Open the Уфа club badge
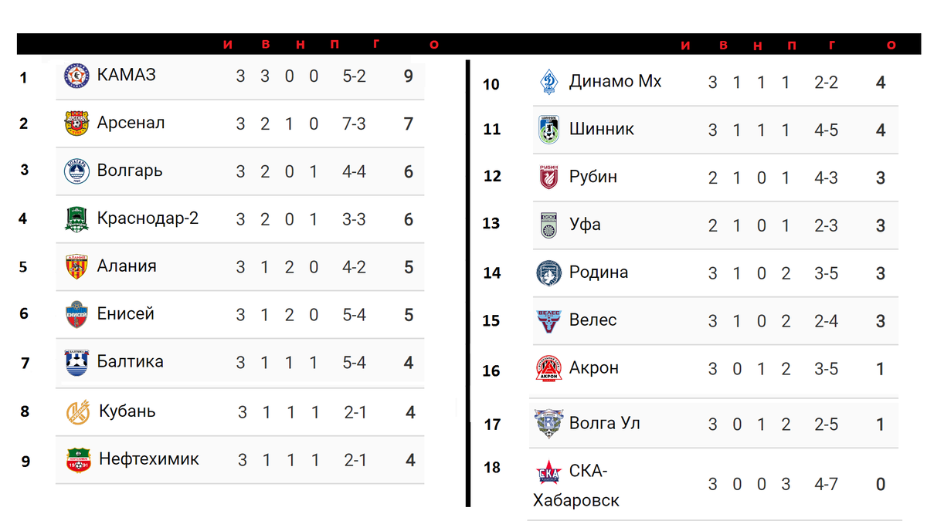Screen dimensions: 927x521 548,225
